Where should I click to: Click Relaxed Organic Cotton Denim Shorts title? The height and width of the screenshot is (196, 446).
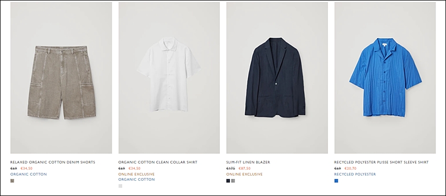(x=52, y=162)
